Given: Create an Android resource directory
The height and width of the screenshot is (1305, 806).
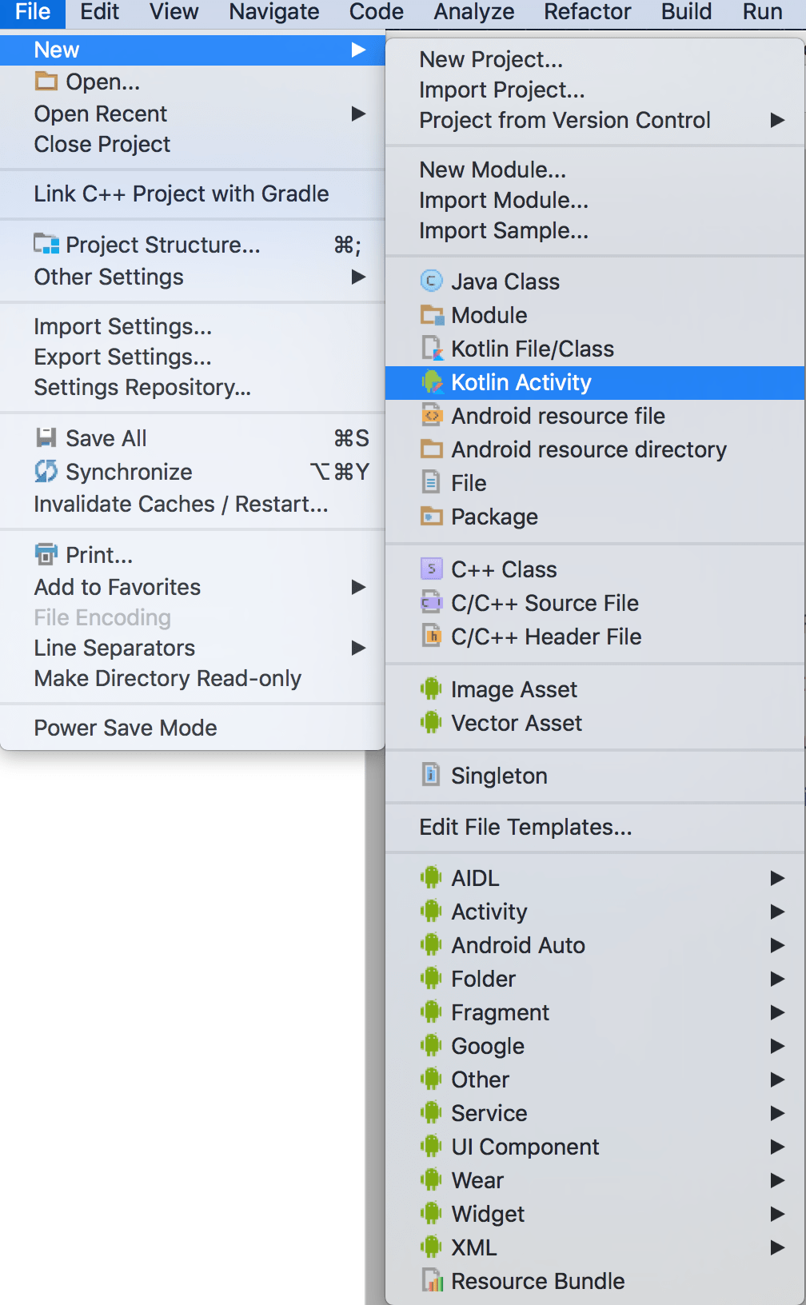Looking at the screenshot, I should (x=588, y=449).
